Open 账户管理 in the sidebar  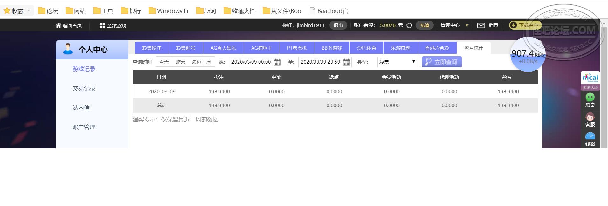click(x=84, y=127)
